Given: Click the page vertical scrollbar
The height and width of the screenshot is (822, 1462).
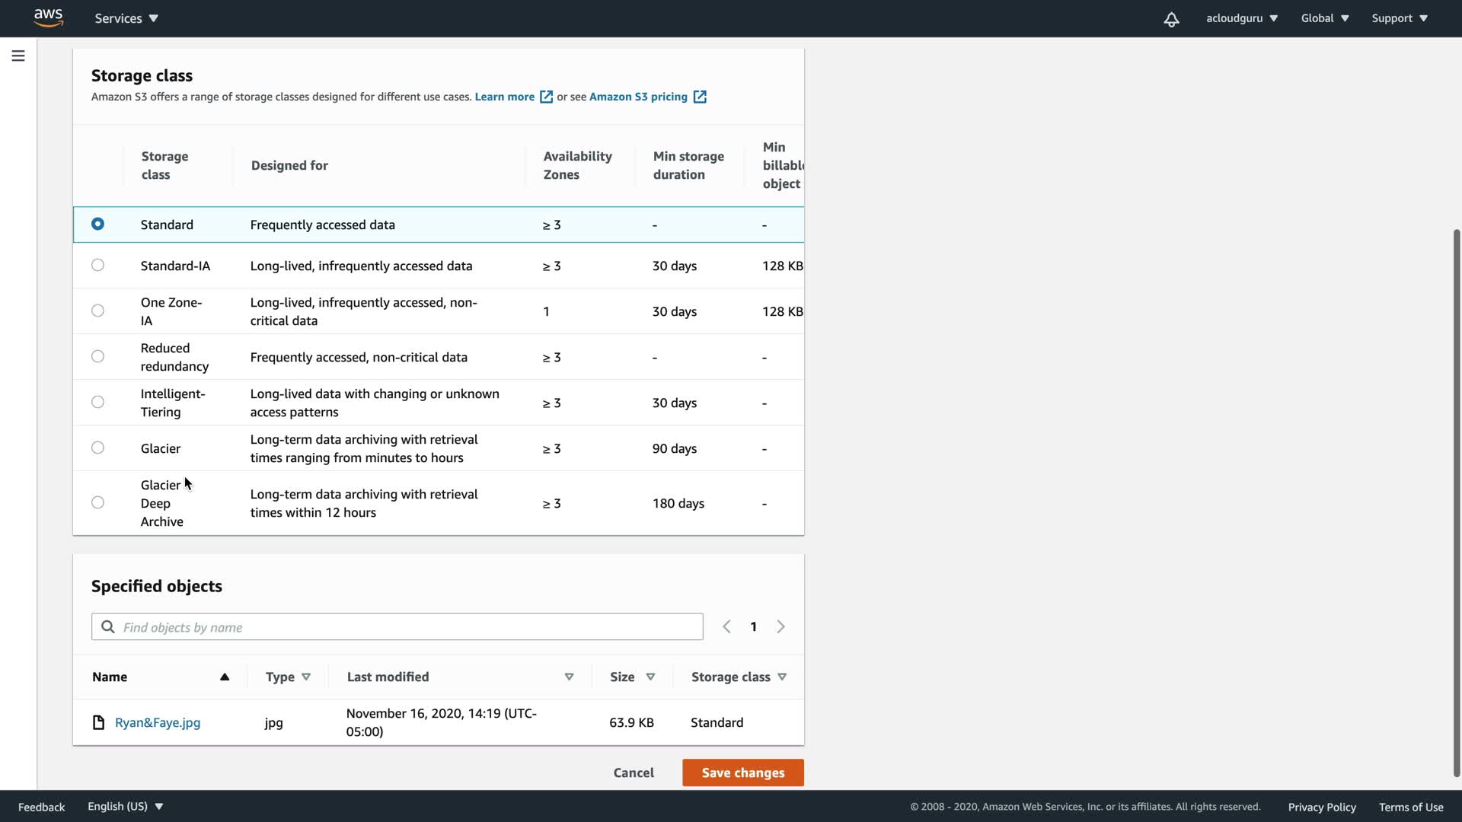Looking at the screenshot, I should (x=1456, y=502).
